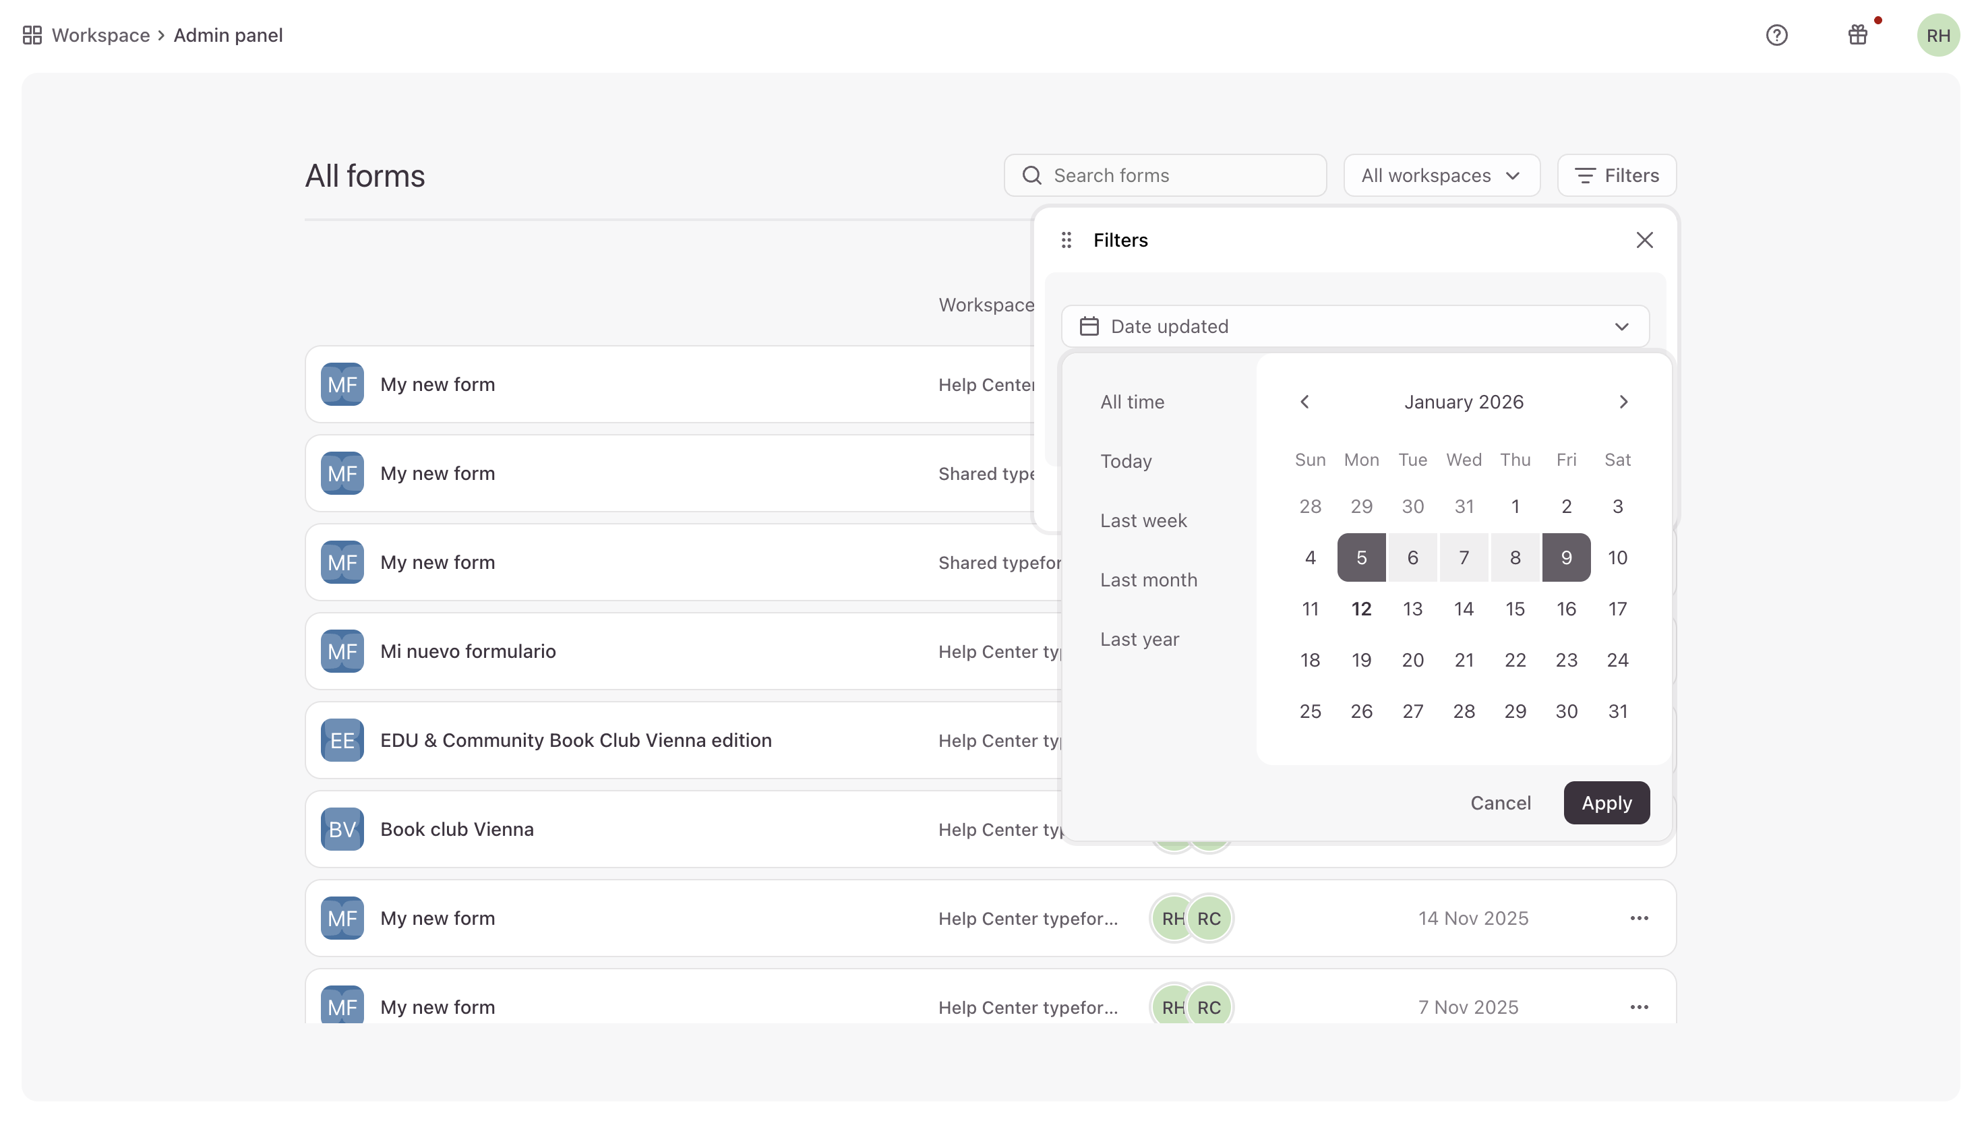Select January 12 in the calendar
The width and height of the screenshot is (1982, 1123).
1361,609
